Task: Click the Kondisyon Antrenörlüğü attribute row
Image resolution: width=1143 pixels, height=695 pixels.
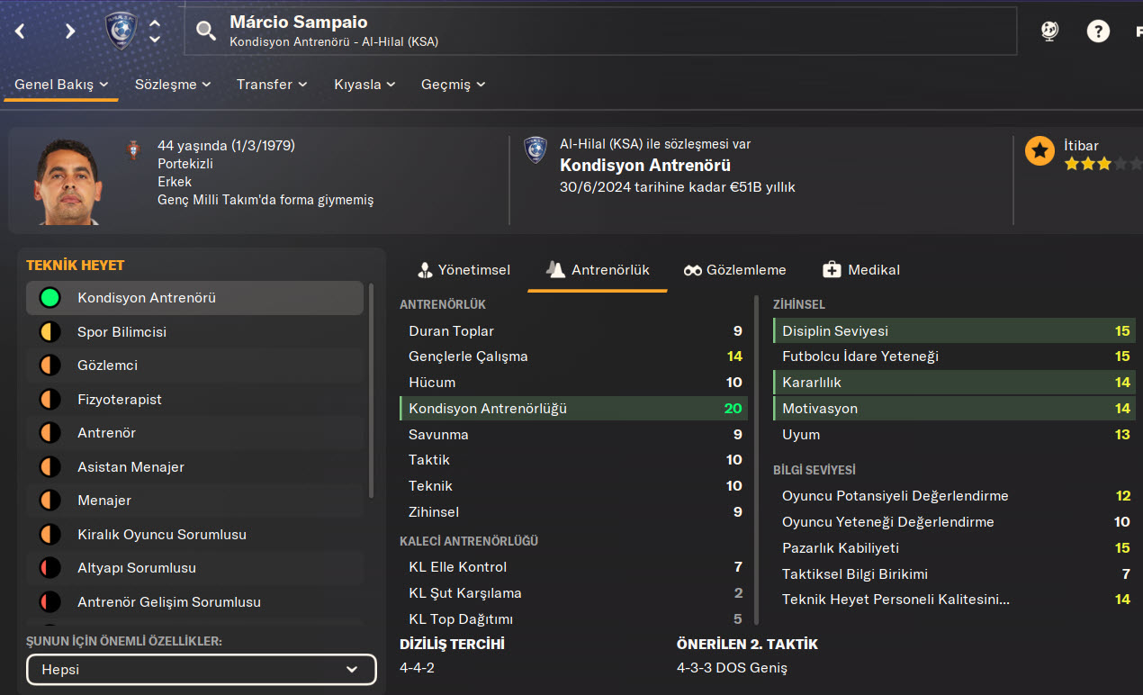Action: pos(573,409)
